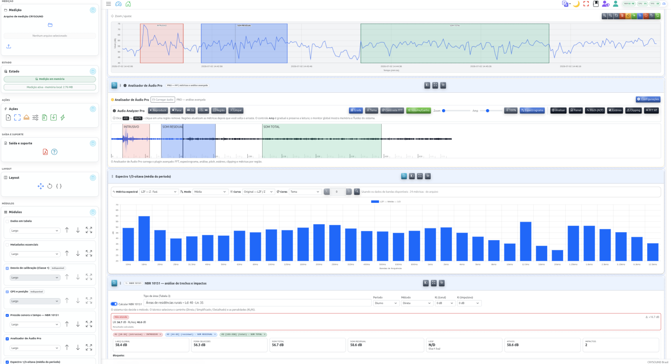Adjust the Zoom slider handle

(444, 110)
